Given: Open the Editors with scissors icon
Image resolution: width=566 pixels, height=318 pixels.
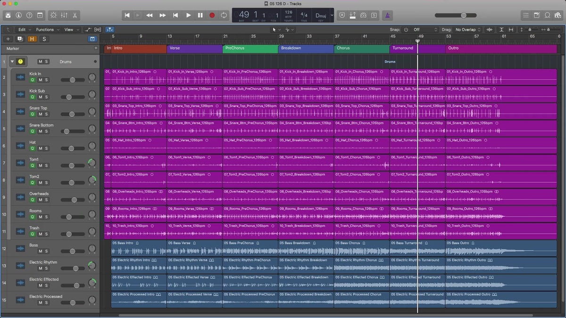Looking at the screenshot, I should (x=75, y=15).
